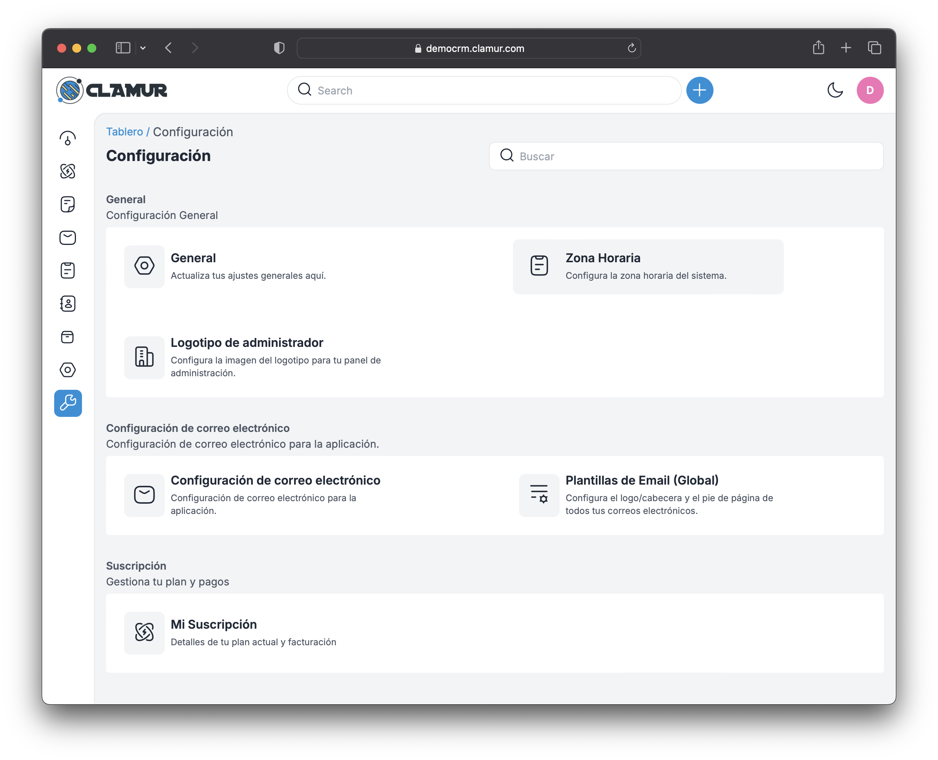Focus the Buscar settings search field
938x760 pixels.
[686, 156]
